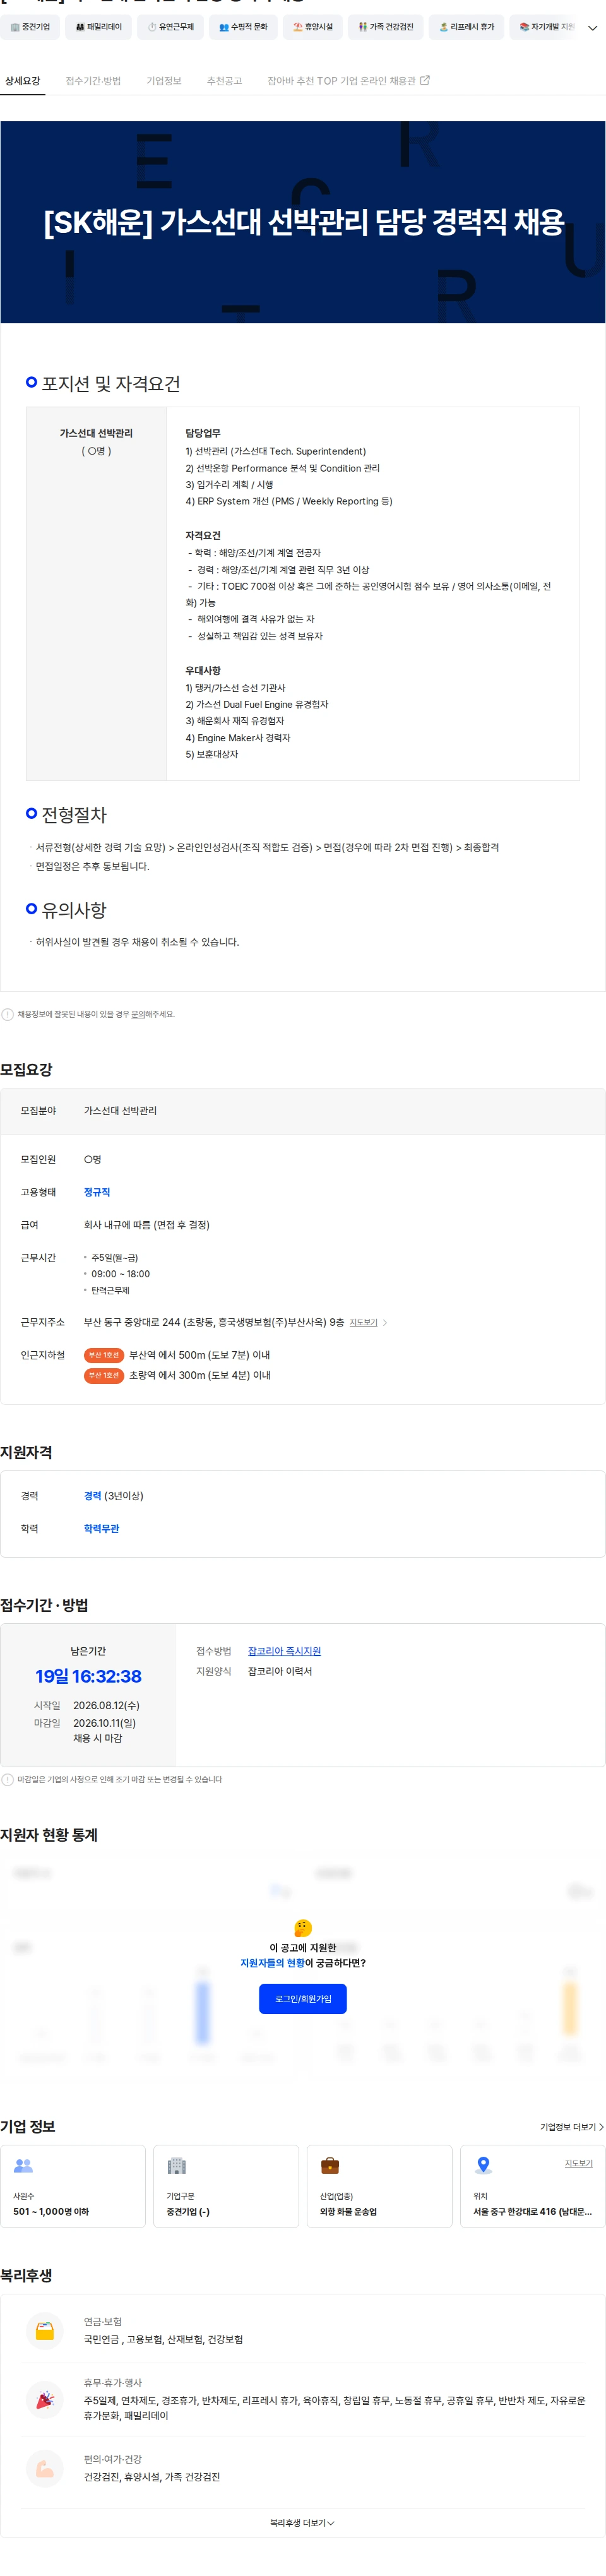606x2576 pixels.
Task: Click the info icon beside 채용정보에 잘못된 내용
Action: pyautogui.click(x=8, y=1014)
